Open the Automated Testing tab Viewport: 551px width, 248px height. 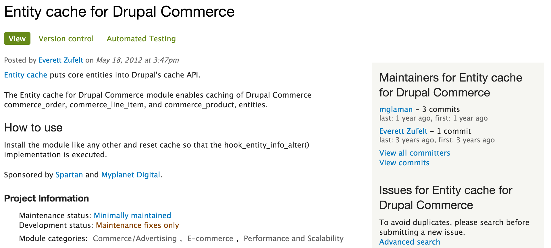pos(141,39)
